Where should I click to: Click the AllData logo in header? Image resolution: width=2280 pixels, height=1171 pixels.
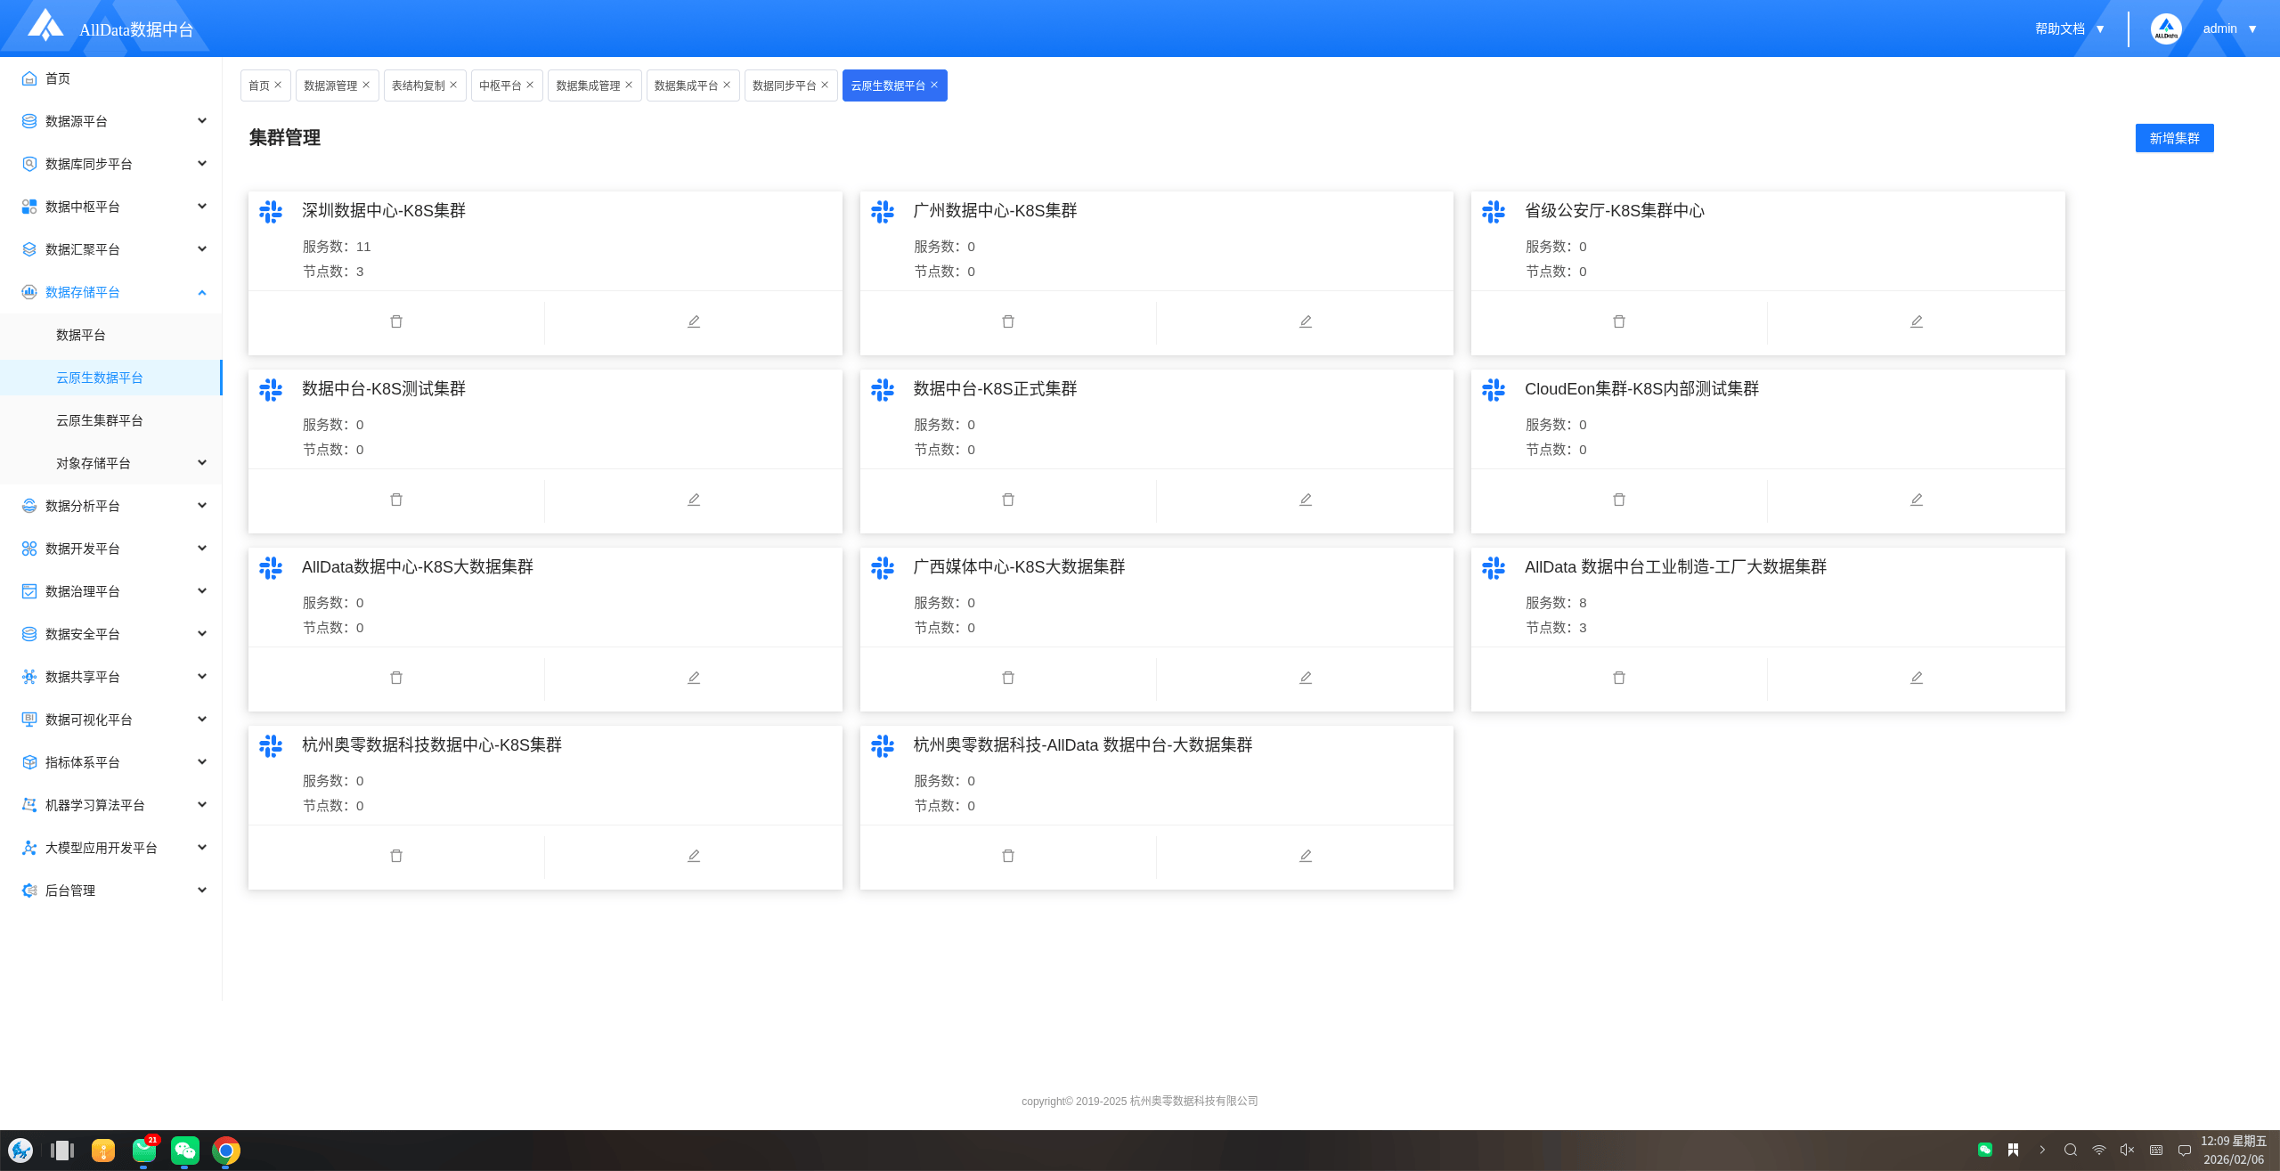click(46, 27)
